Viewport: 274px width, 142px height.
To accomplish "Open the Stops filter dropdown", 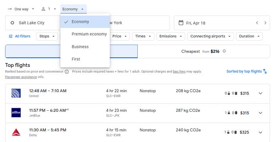I will (x=47, y=36).
